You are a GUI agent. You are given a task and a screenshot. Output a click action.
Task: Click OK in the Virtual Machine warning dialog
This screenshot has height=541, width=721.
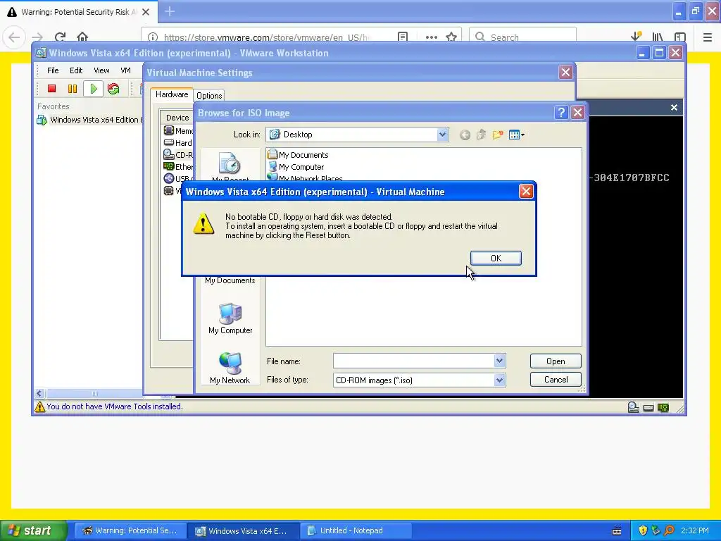click(496, 258)
